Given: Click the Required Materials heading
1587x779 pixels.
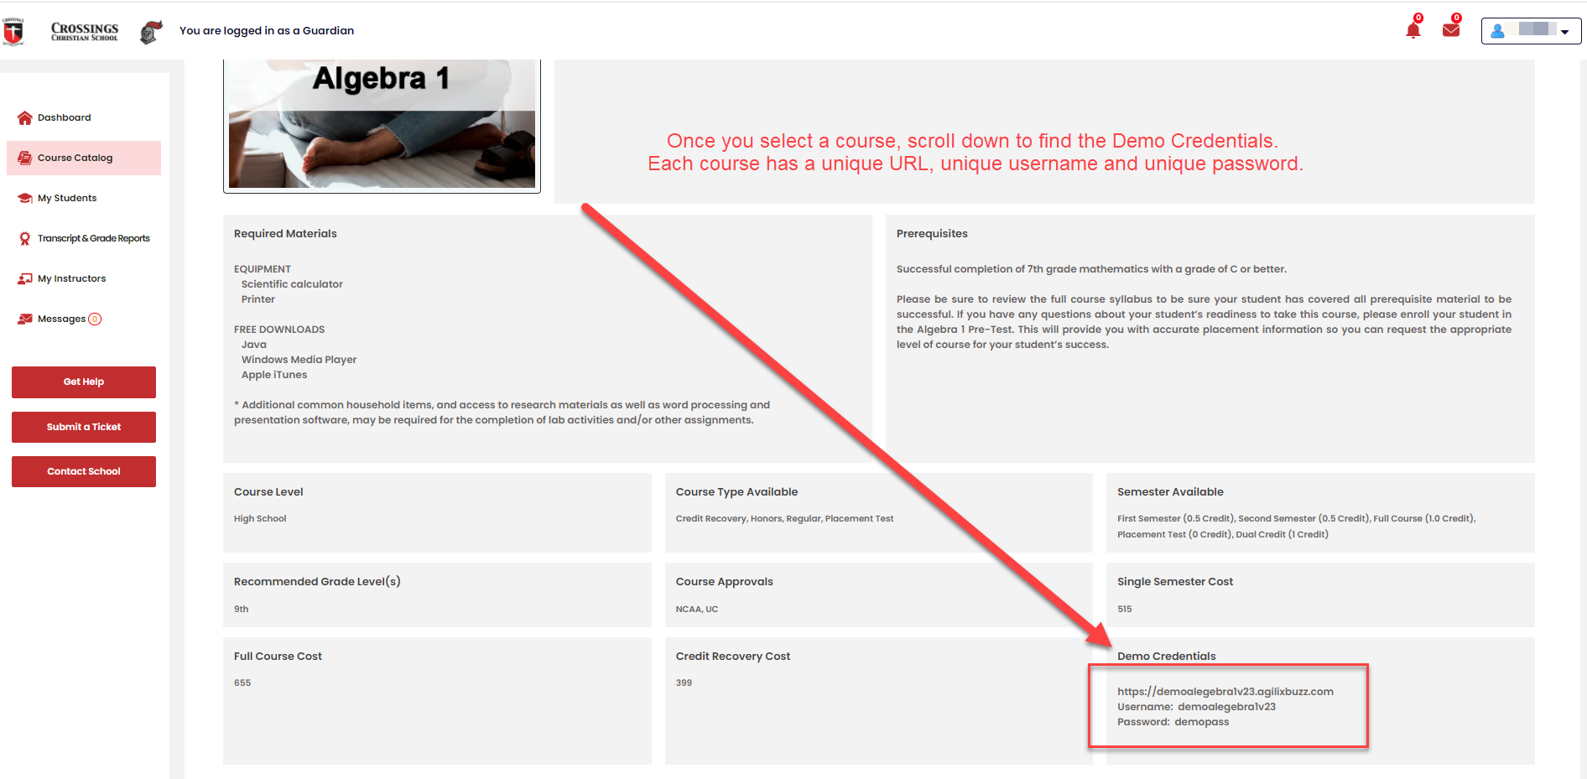Looking at the screenshot, I should click(285, 233).
